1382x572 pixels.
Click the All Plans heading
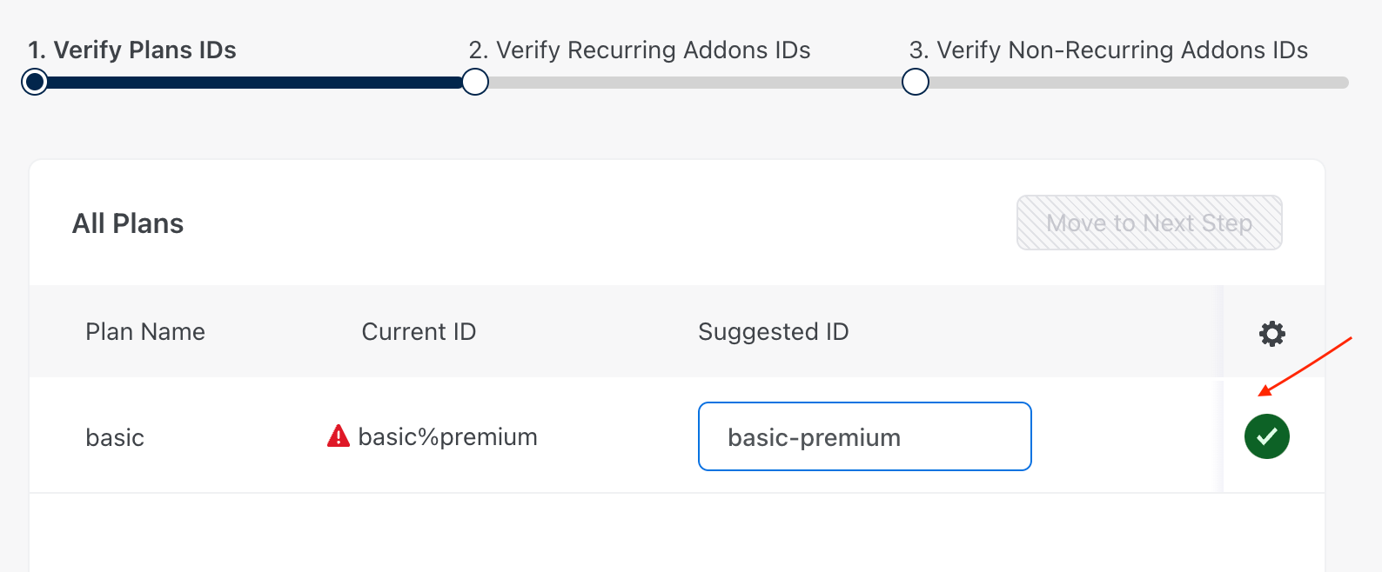tap(128, 224)
